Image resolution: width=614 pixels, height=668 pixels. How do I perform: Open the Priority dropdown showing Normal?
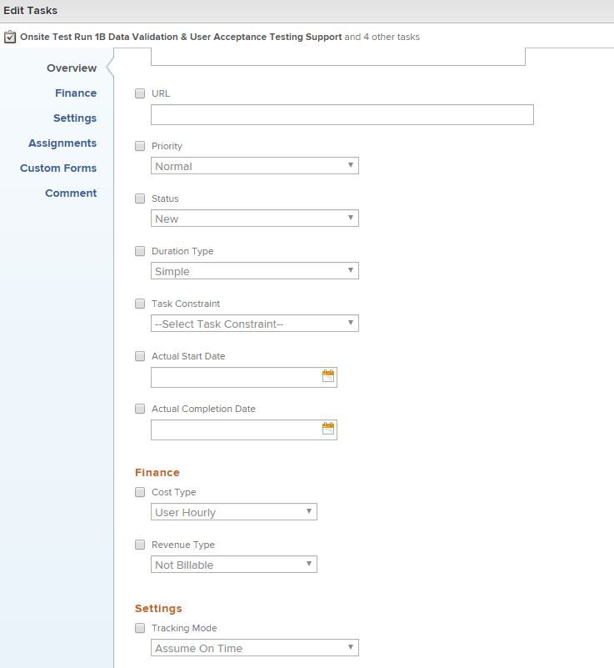click(254, 166)
